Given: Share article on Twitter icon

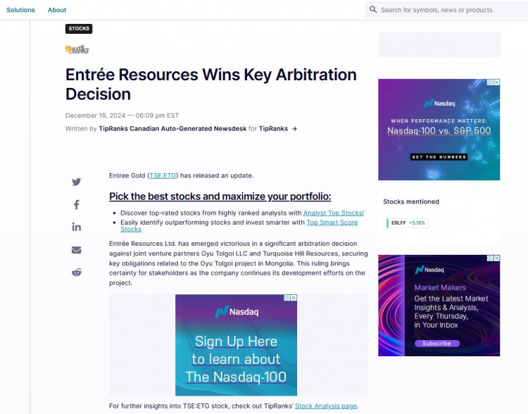Looking at the screenshot, I should click(77, 182).
